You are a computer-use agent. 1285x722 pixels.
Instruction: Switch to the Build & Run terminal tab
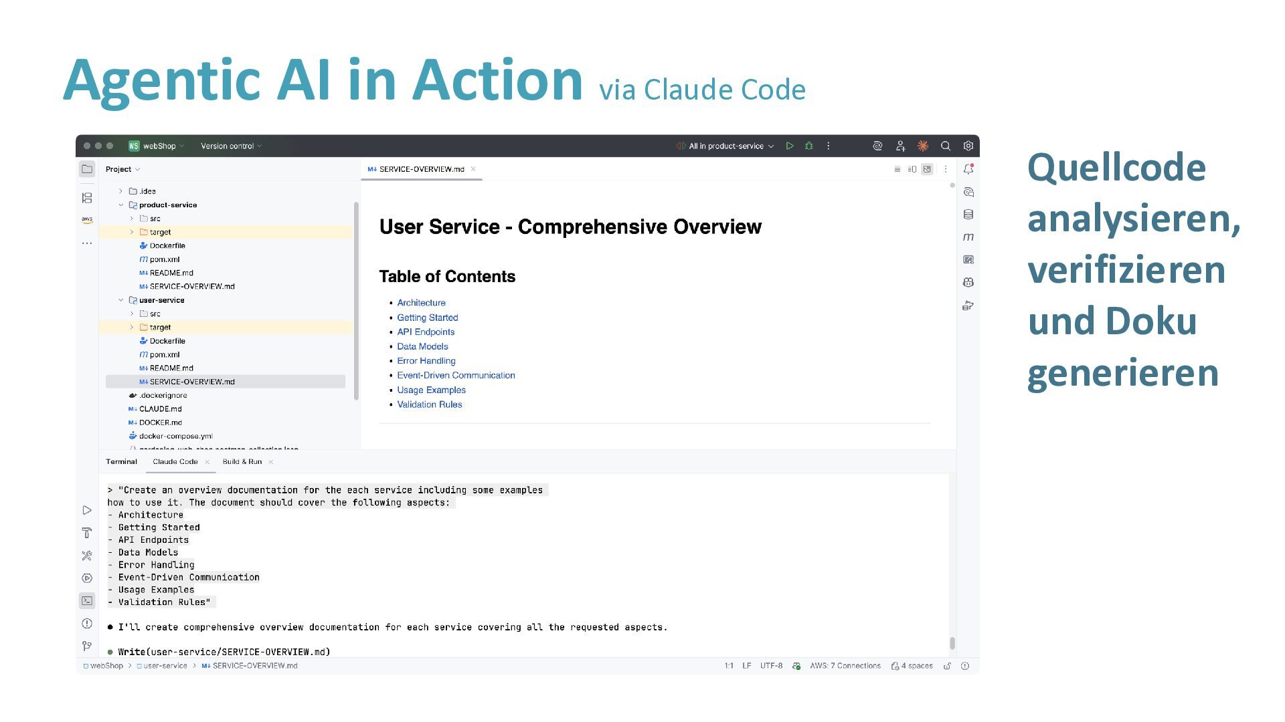242,462
